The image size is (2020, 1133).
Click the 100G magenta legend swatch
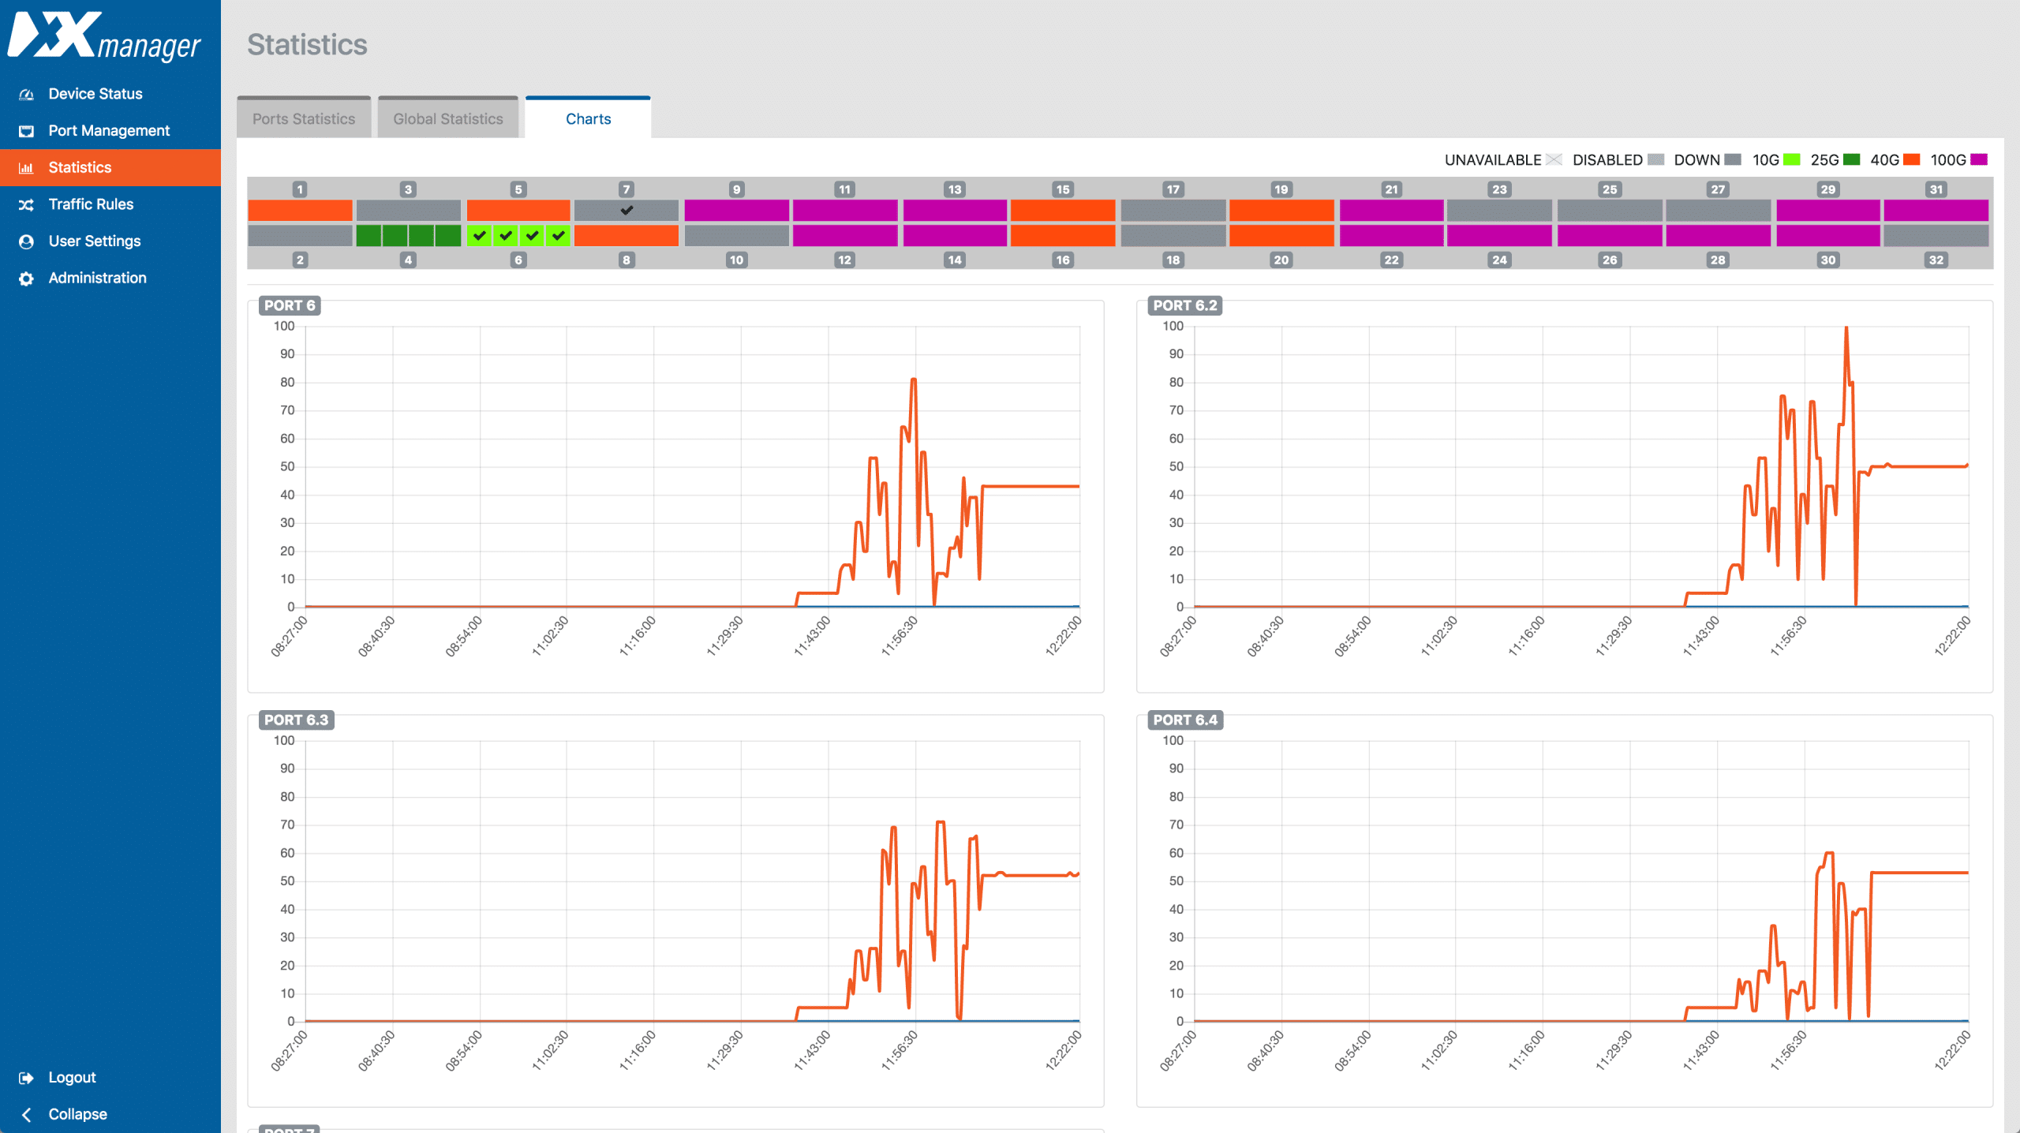coord(1978,160)
